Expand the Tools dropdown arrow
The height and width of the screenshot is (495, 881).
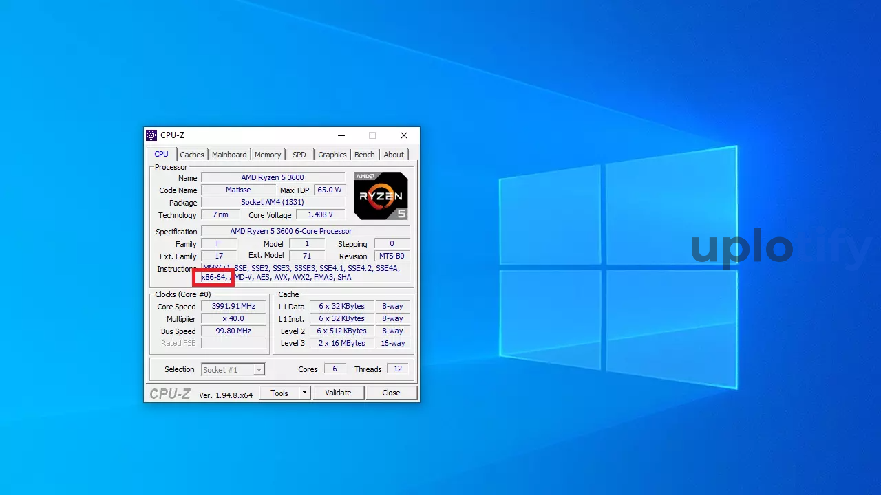click(x=305, y=393)
